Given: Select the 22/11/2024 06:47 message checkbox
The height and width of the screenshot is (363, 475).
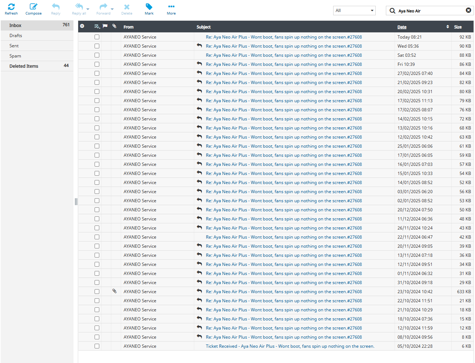Looking at the screenshot, I should point(97,237).
